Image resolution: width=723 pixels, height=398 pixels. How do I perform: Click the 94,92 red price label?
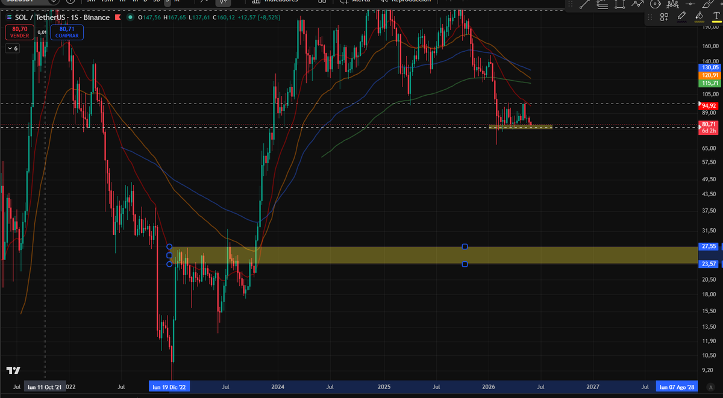point(709,105)
